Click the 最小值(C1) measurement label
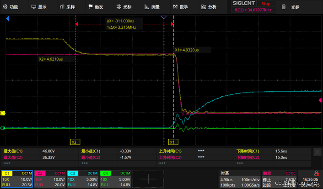323x189 pixels. [x=91, y=151]
